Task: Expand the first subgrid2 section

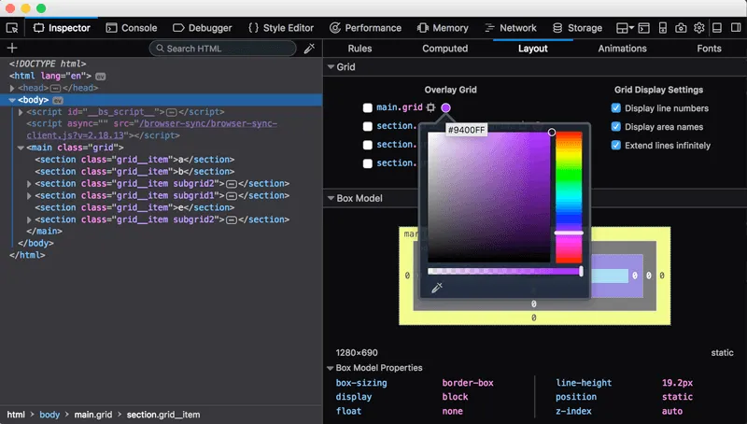Action: pos(29,184)
